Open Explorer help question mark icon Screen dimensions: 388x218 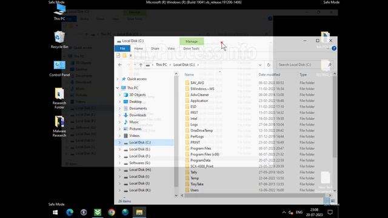(x=334, y=48)
